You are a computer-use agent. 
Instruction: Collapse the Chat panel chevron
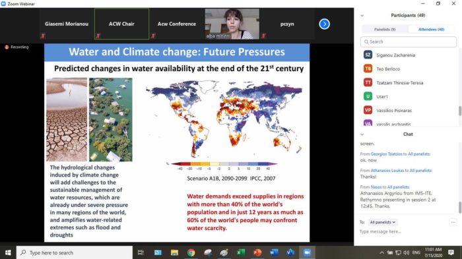(x=362, y=134)
